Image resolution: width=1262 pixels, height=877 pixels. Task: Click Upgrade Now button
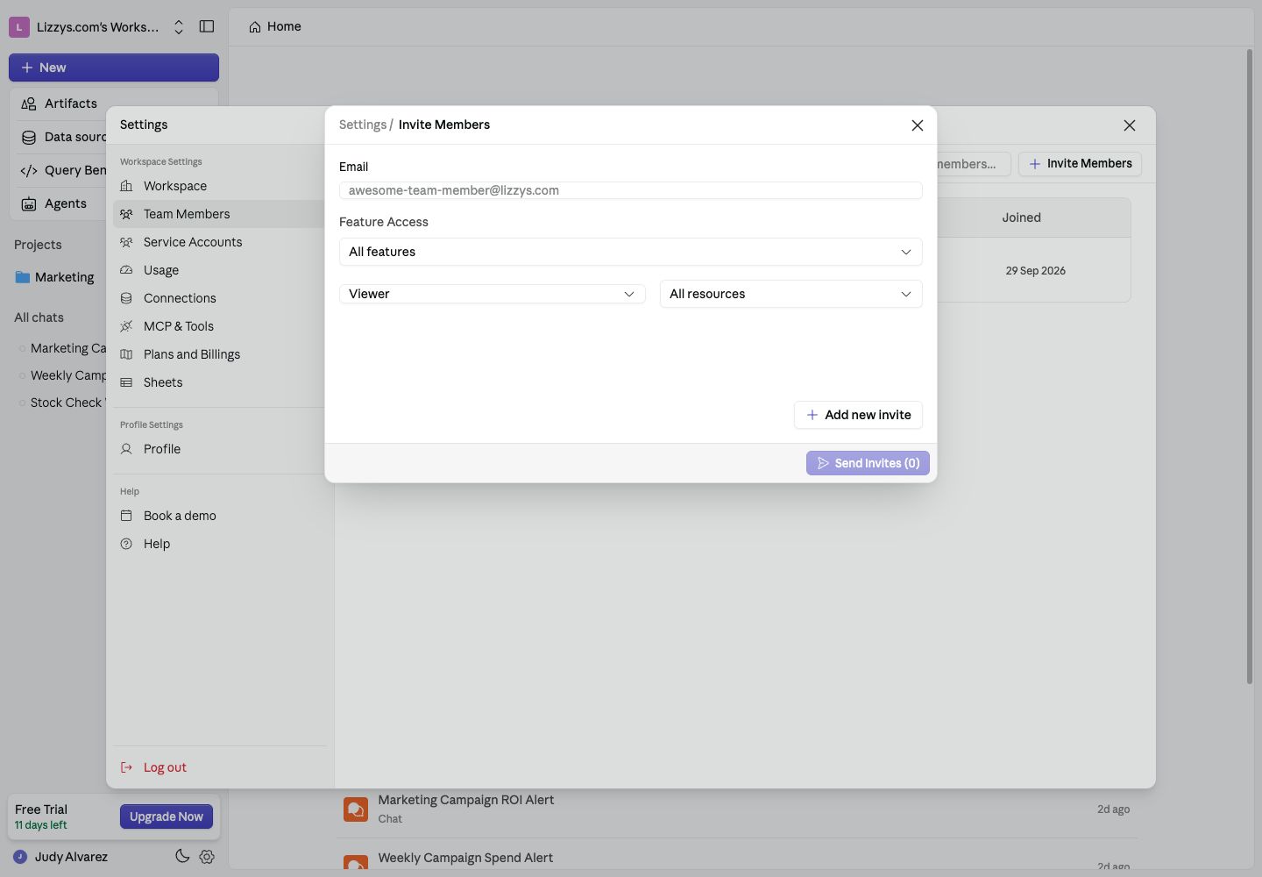pos(167,816)
